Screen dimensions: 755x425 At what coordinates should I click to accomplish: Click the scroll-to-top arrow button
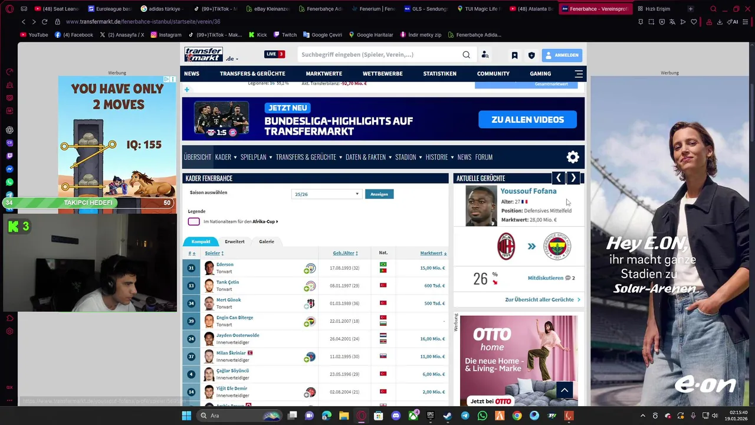click(564, 390)
